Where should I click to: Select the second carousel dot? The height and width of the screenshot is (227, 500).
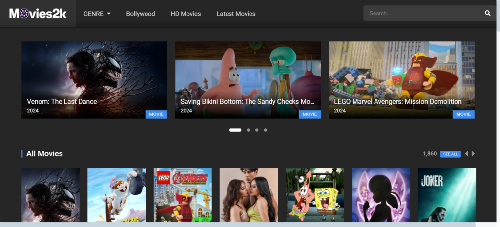point(248,130)
